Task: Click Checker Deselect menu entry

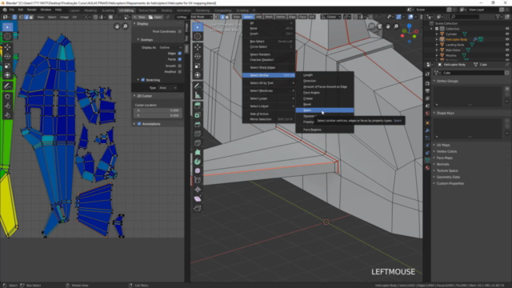Action: [x=269, y=60]
